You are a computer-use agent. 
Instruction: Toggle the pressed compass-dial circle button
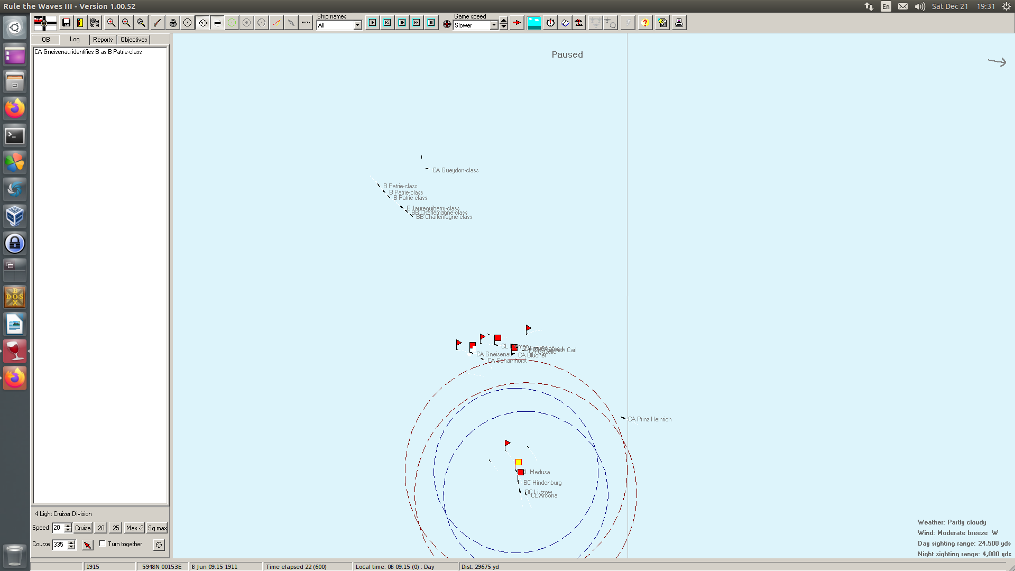[x=202, y=23]
